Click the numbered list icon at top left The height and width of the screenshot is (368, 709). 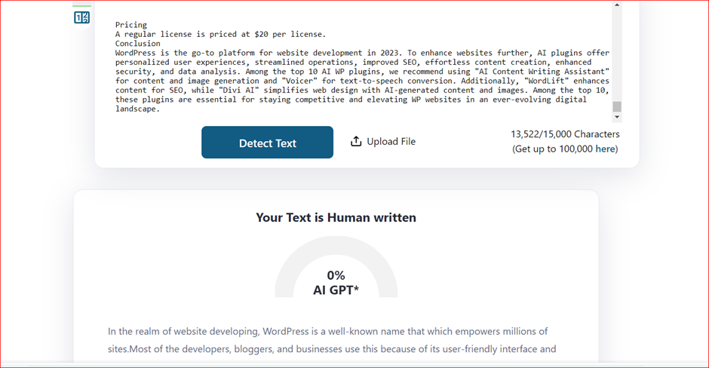[81, 17]
